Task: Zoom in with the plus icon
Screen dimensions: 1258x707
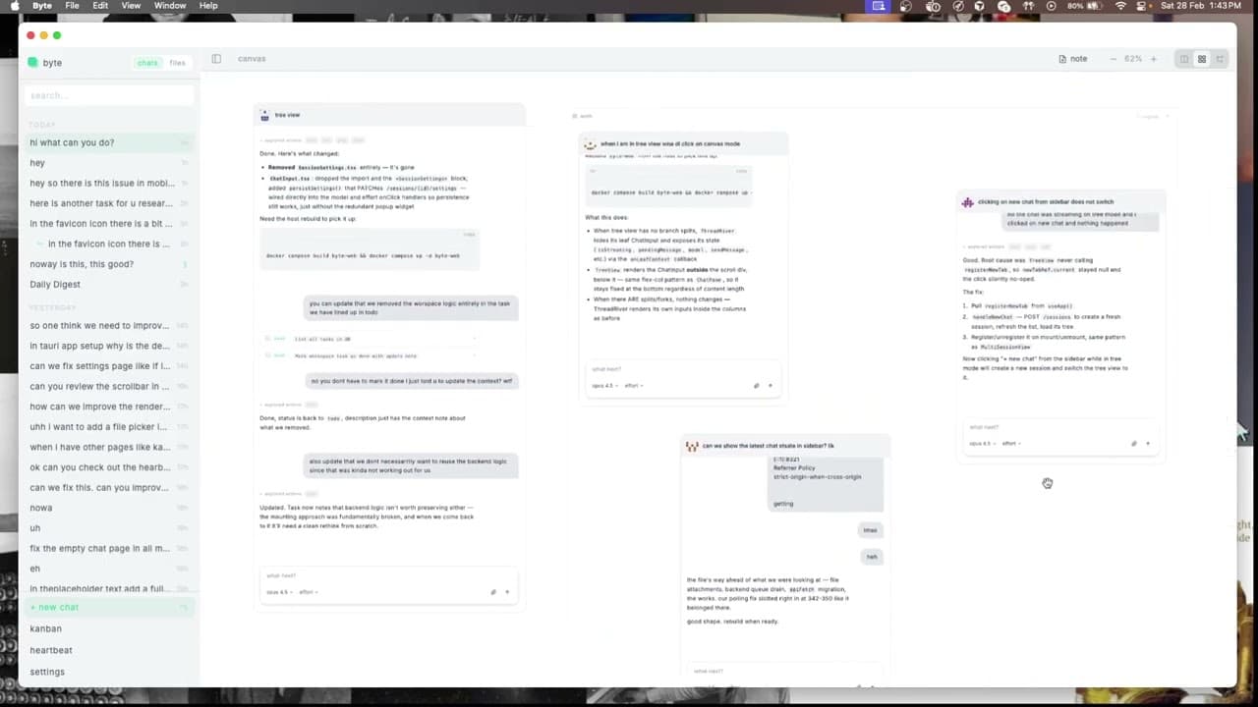Action: (x=1154, y=59)
